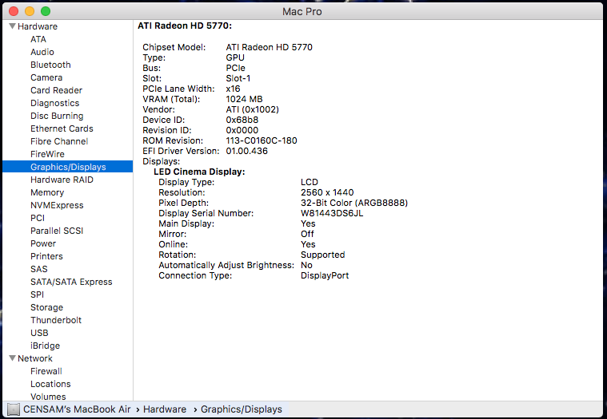Click Hardware in the path bar

[165, 409]
